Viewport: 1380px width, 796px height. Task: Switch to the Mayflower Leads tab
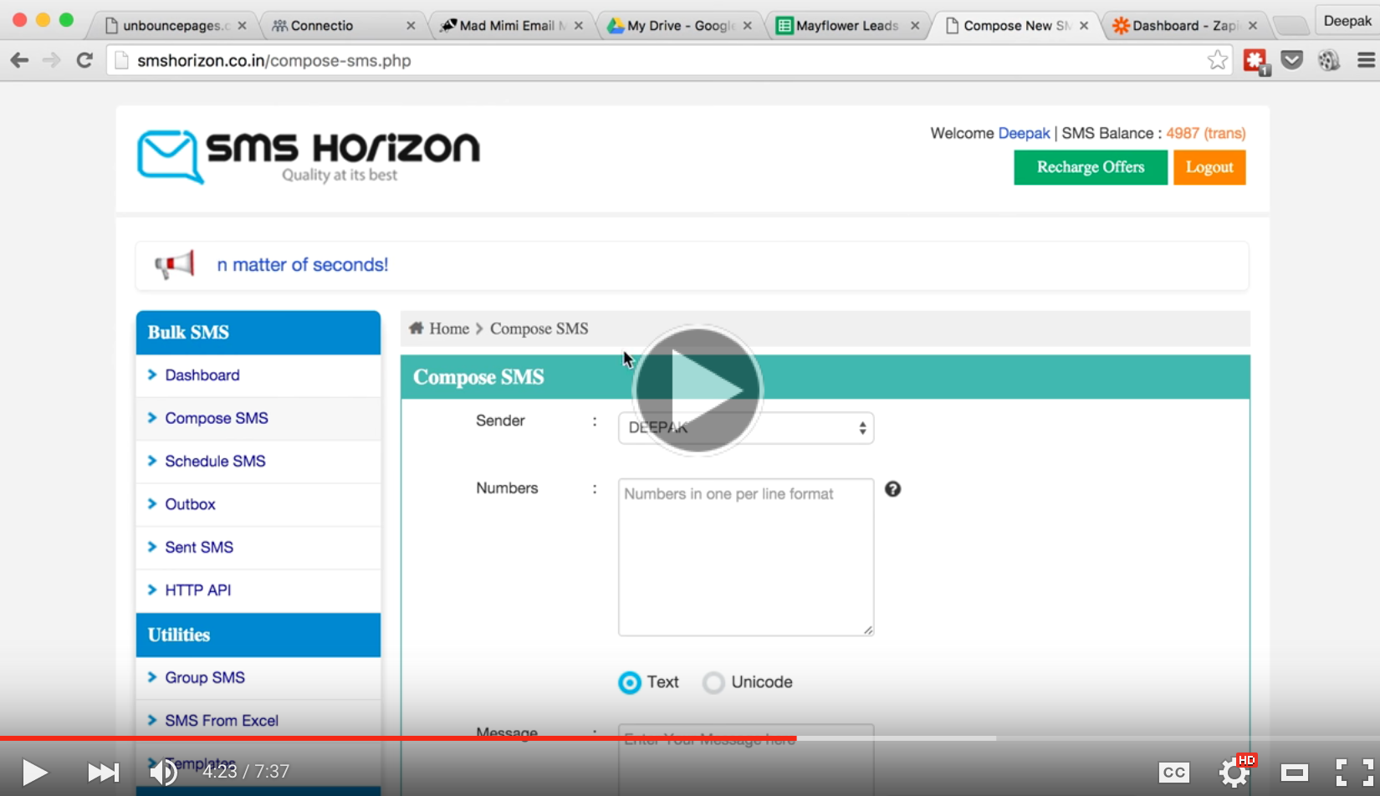[847, 26]
